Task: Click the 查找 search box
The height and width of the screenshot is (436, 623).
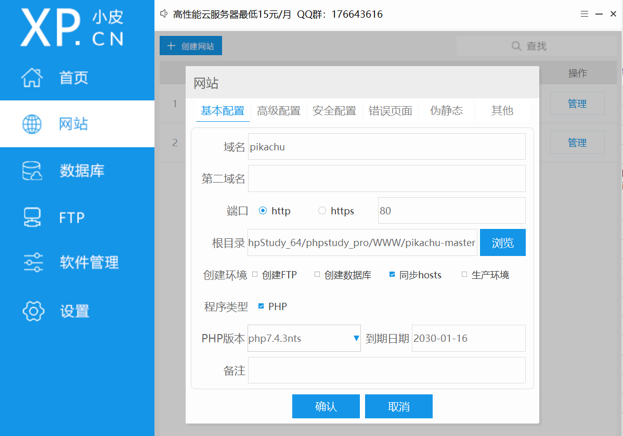Action: (x=536, y=46)
